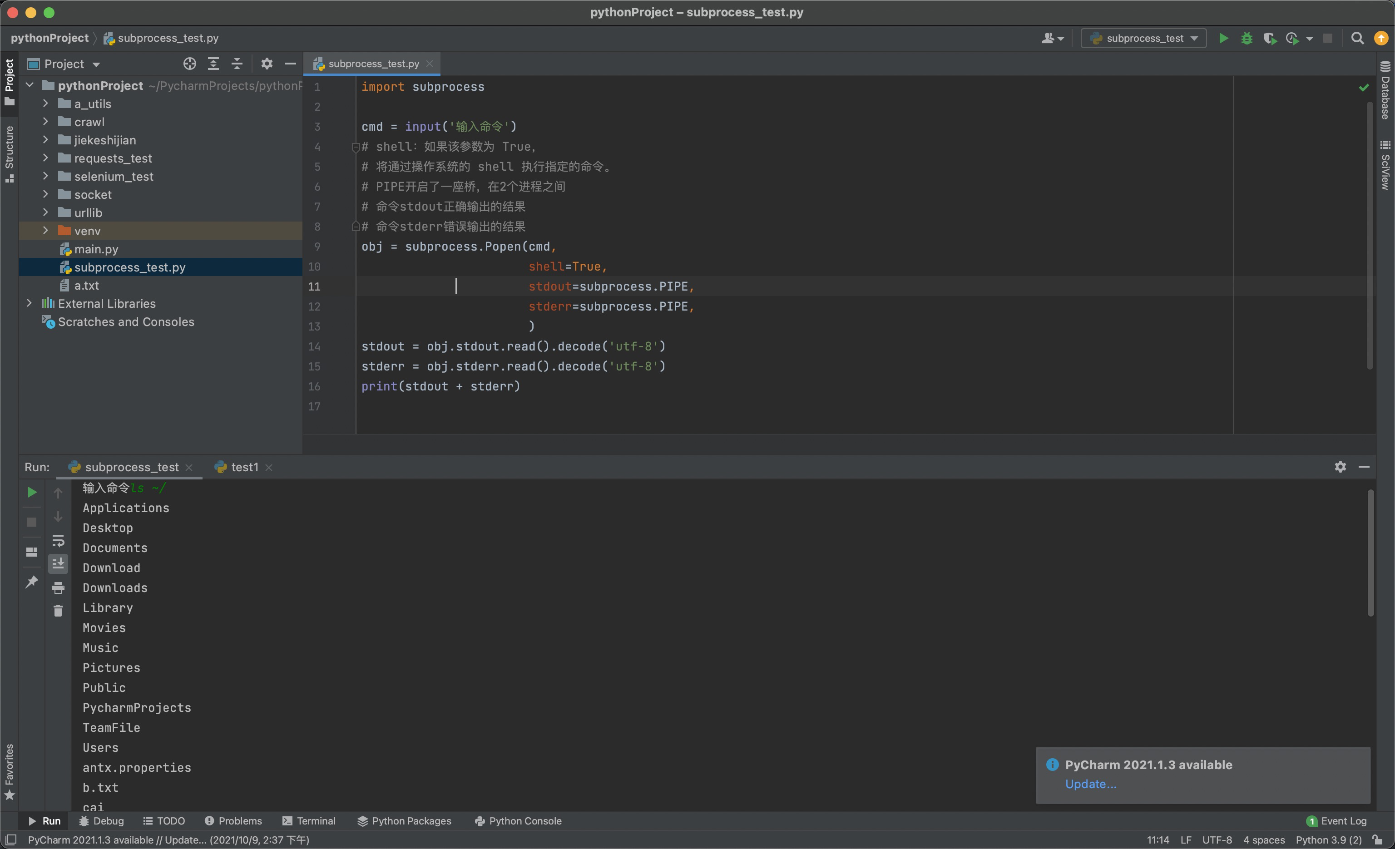Hide the Run panel with the minus icon
This screenshot has width=1395, height=849.
[1364, 467]
